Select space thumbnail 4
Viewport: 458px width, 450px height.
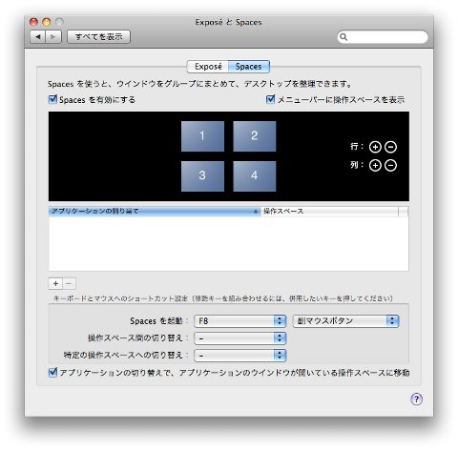255,176
